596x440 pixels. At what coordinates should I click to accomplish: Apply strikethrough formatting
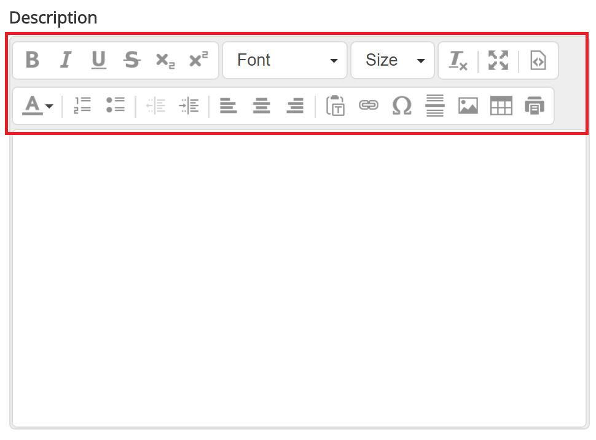pyautogui.click(x=131, y=60)
